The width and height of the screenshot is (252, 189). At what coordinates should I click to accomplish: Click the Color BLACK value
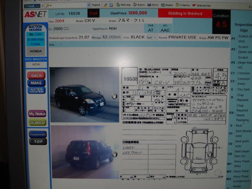click(137, 37)
